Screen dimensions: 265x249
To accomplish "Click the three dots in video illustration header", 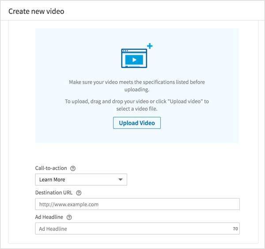I will (125, 51).
